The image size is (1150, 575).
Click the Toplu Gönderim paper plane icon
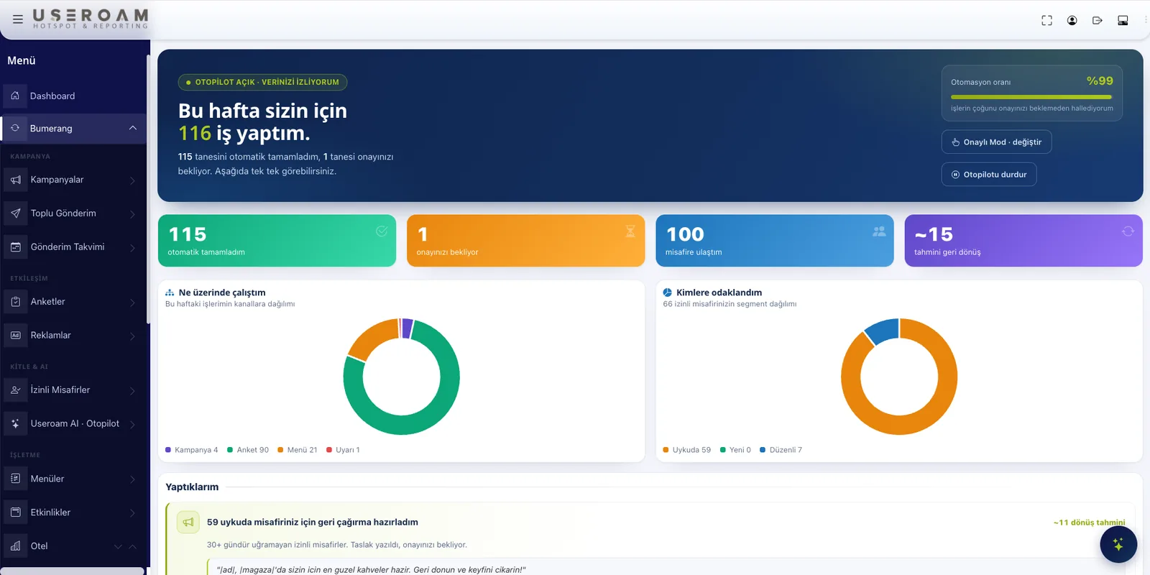16,213
